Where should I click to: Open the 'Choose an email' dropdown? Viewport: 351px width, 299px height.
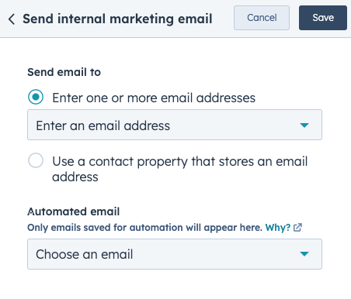click(x=175, y=254)
